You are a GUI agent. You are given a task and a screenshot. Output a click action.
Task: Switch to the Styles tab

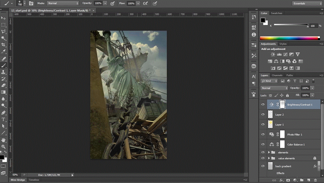pyautogui.click(x=283, y=44)
